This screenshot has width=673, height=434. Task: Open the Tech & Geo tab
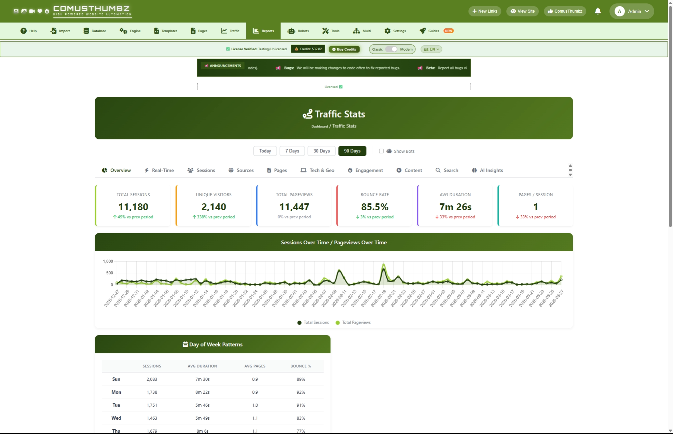pos(317,170)
